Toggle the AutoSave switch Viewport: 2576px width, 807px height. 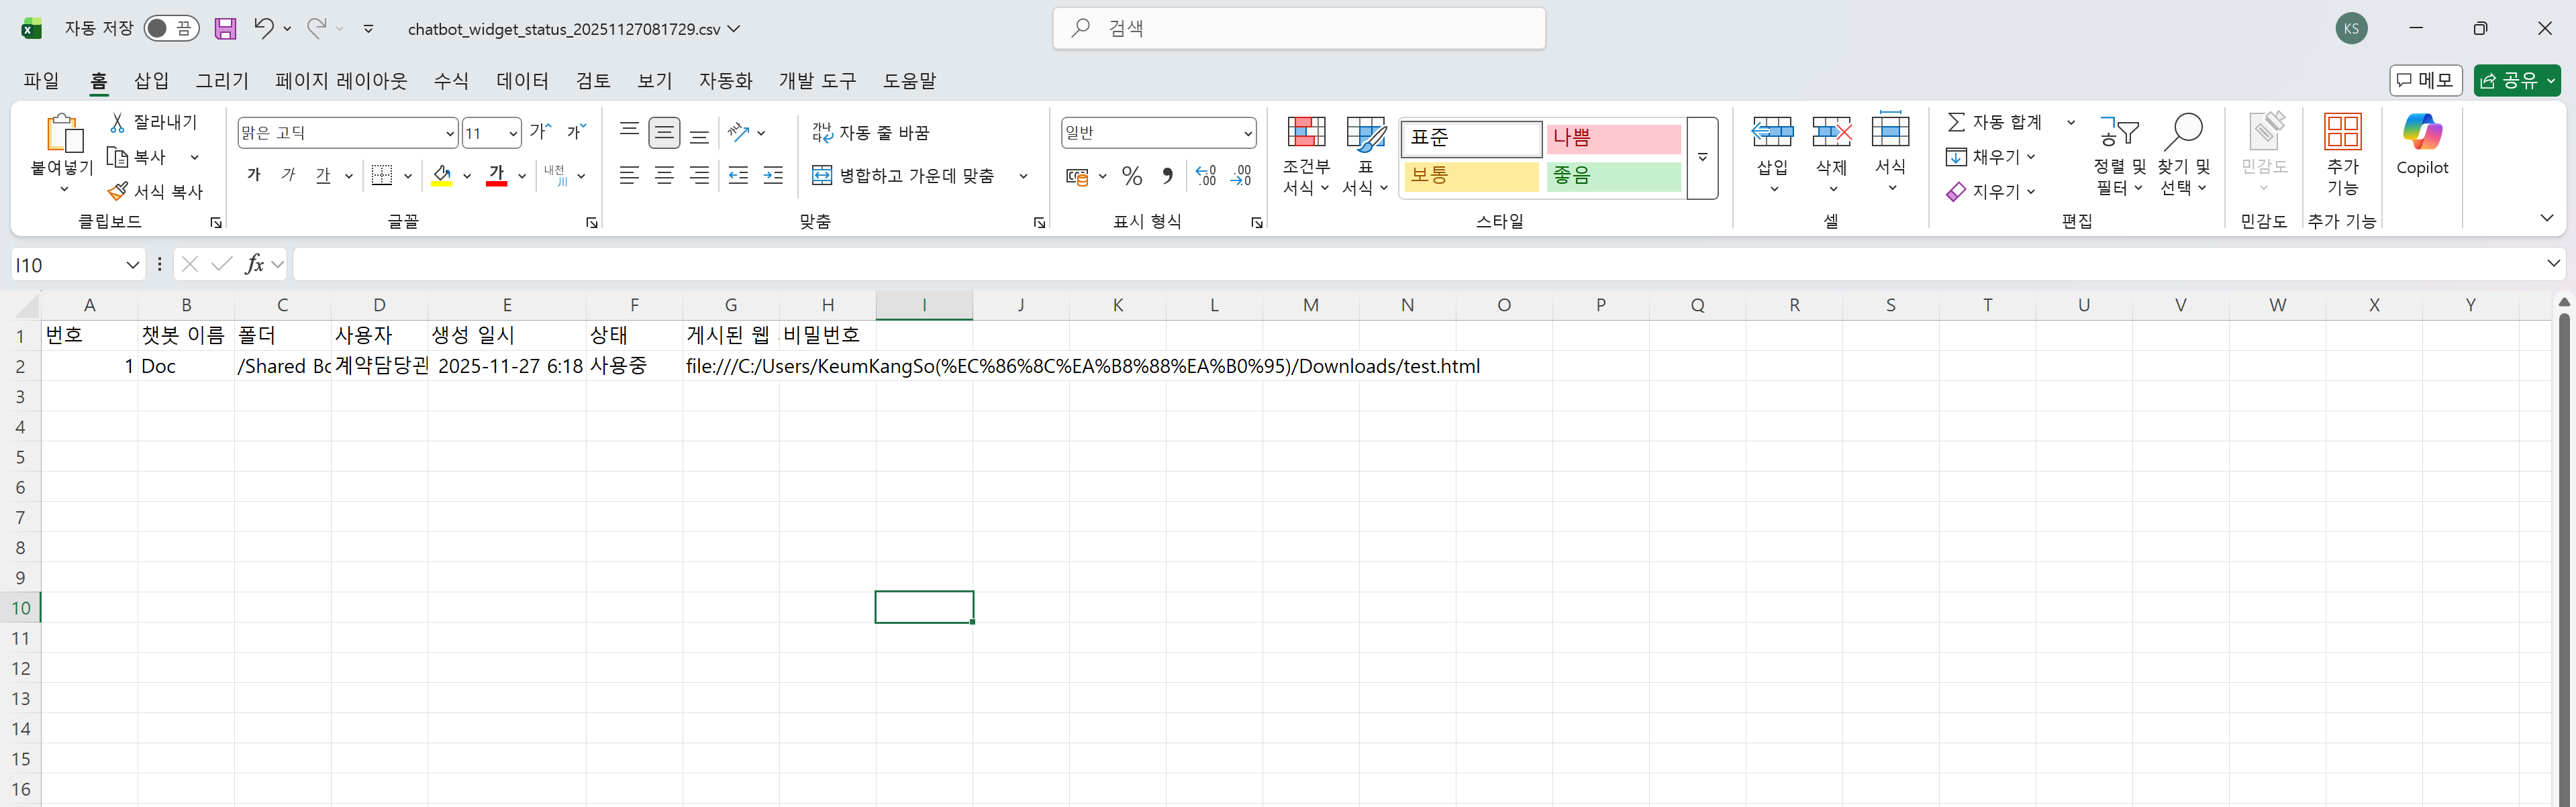pos(170,28)
